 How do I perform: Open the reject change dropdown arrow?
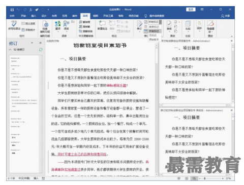pos(179,22)
